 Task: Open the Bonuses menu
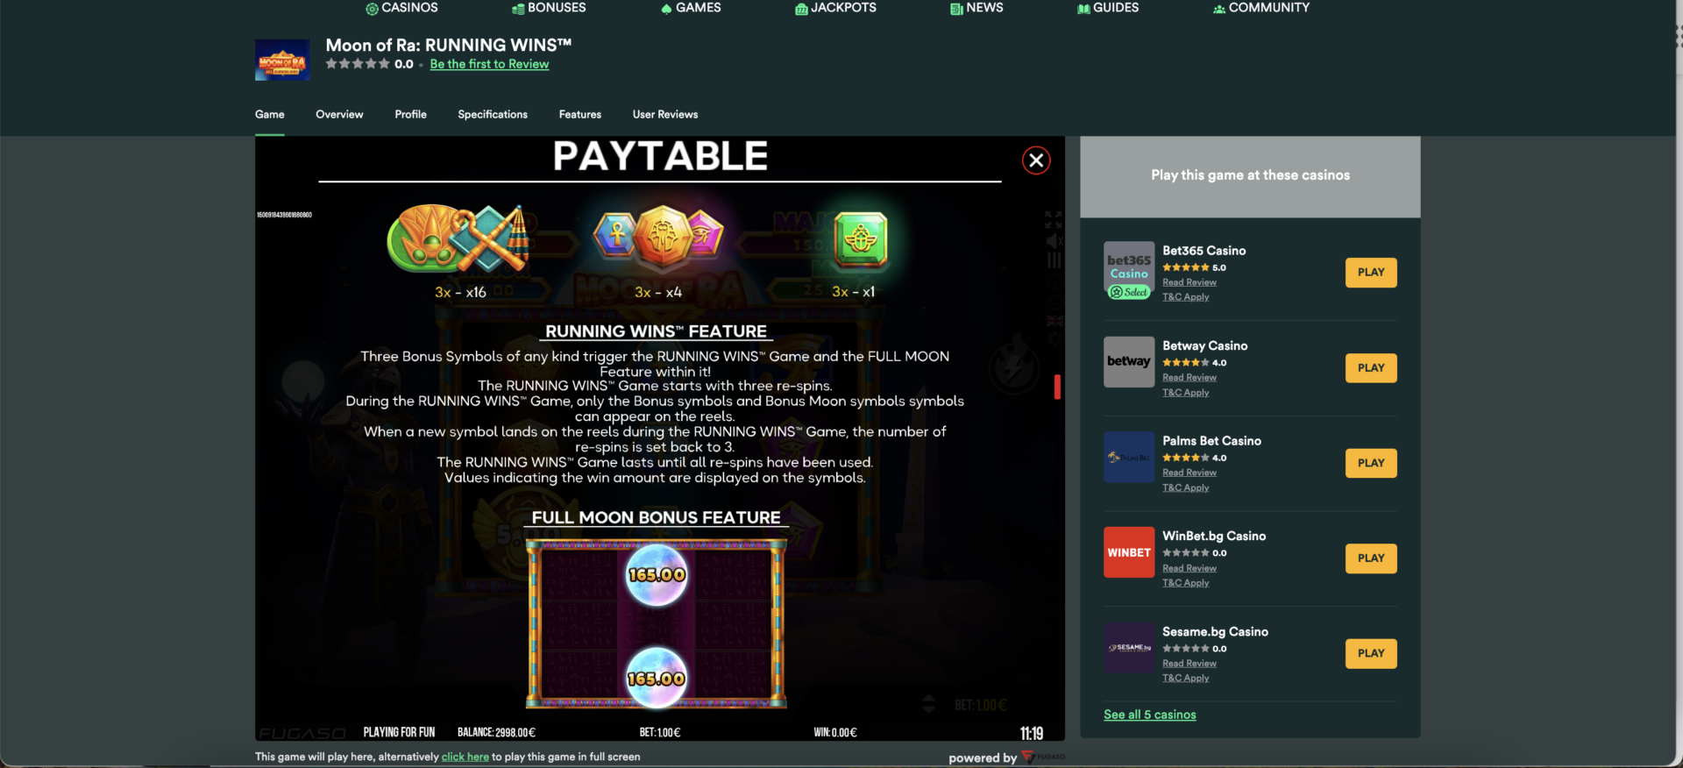[549, 8]
